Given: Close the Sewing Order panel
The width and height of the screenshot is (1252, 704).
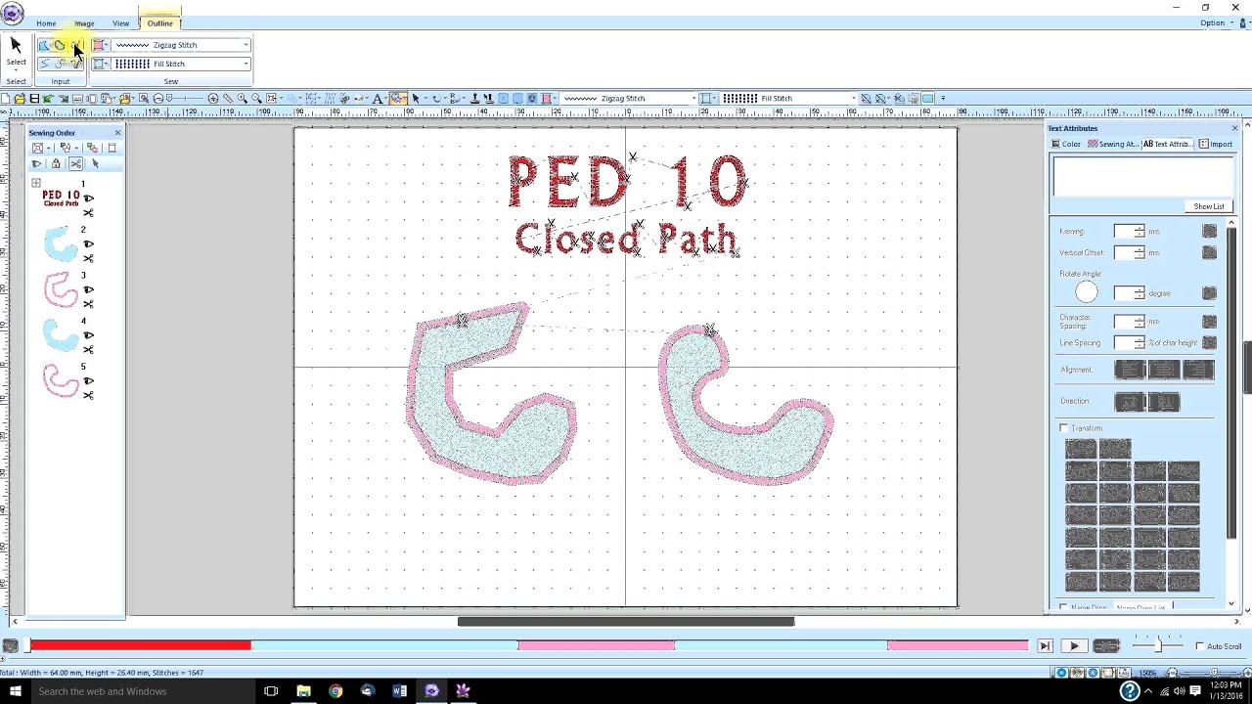Looking at the screenshot, I should [117, 133].
